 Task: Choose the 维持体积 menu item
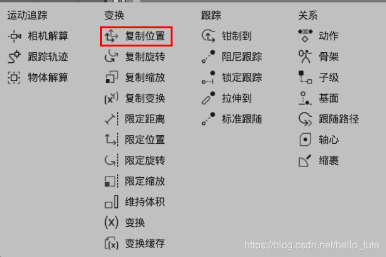click(x=135, y=202)
